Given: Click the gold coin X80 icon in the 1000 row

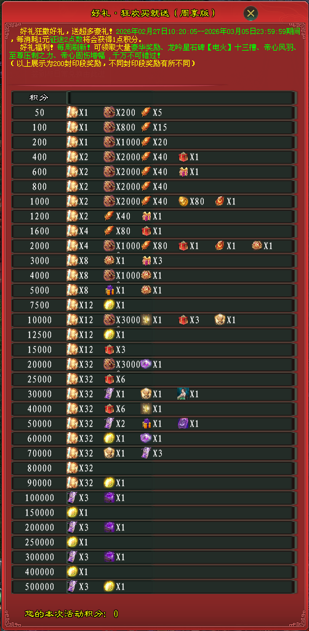Looking at the screenshot, I should 183,201.
